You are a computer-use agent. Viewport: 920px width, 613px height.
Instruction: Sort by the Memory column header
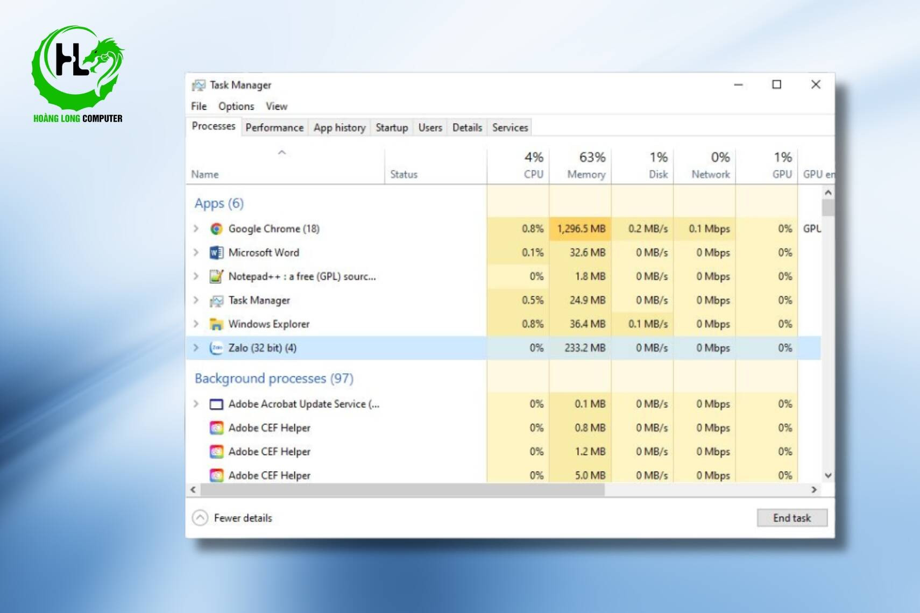(x=580, y=165)
